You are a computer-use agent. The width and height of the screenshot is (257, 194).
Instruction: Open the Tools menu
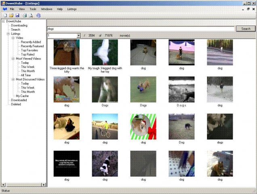[33, 9]
